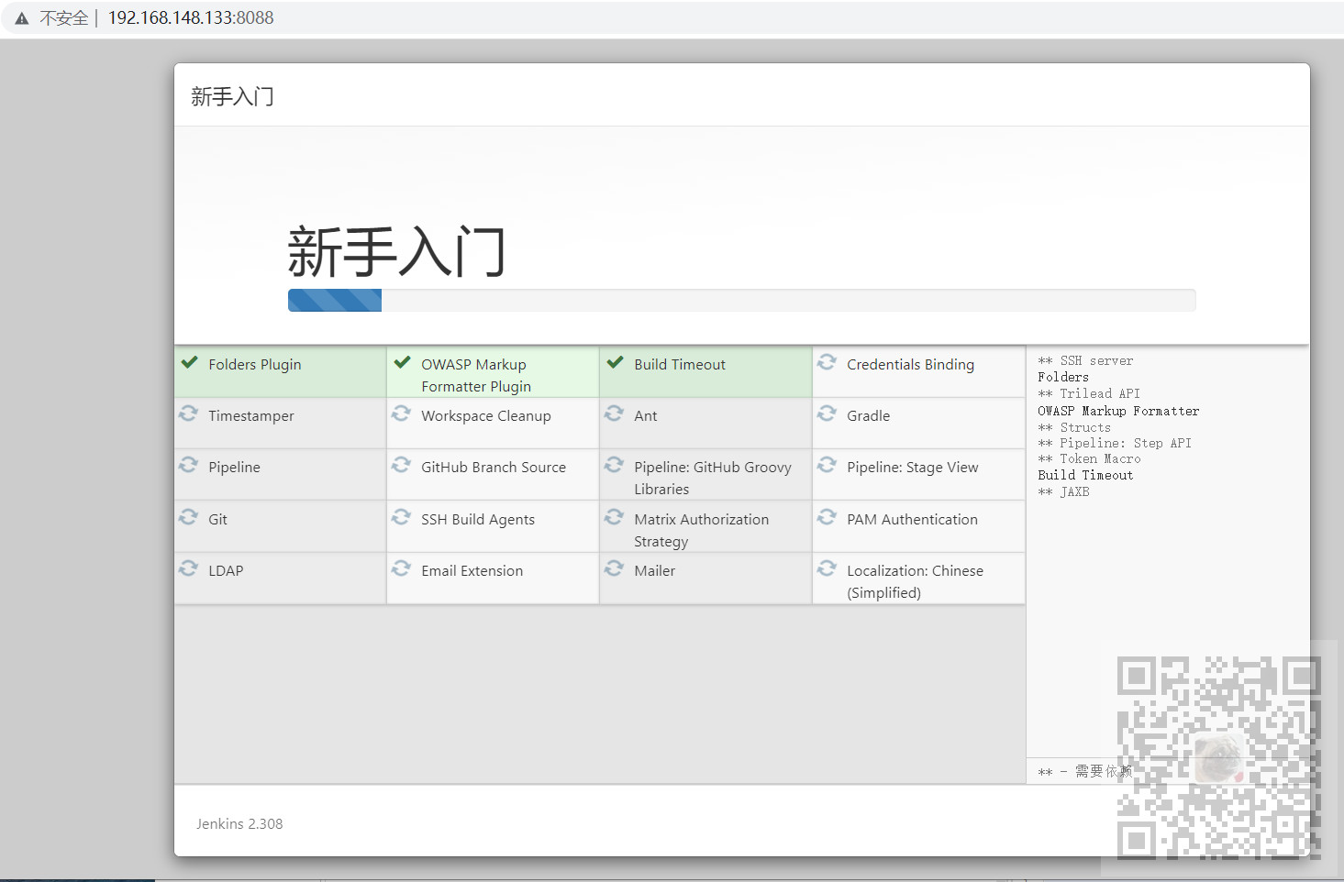Click the sync icon next to Gradle
This screenshot has height=882, width=1344.
tap(827, 413)
